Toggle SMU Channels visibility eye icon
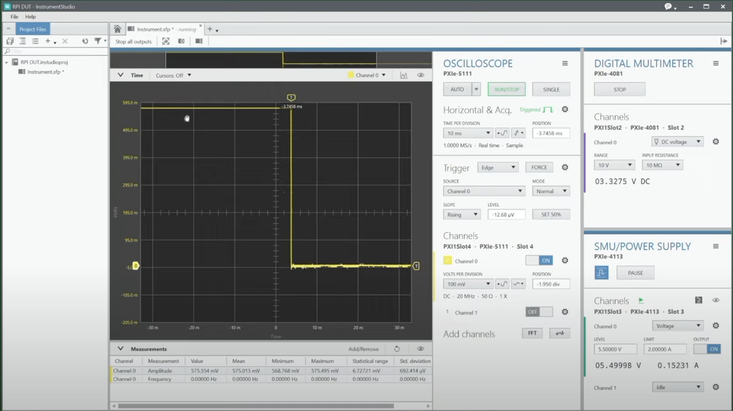Screen dimensions: 733x411 (716, 300)
